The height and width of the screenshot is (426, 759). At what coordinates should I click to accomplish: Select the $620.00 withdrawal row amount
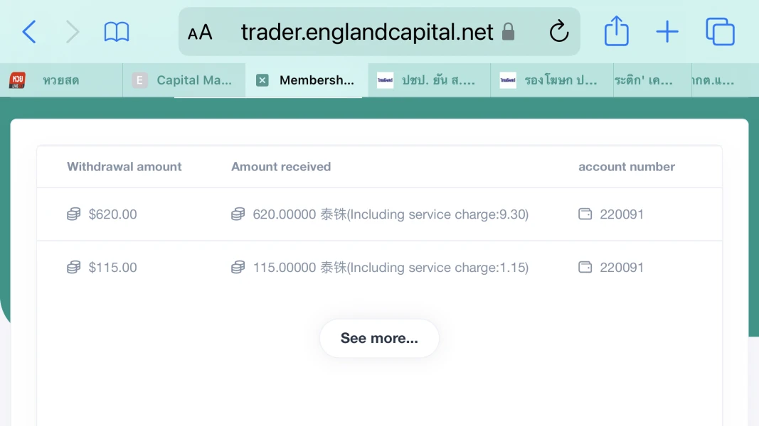(112, 214)
